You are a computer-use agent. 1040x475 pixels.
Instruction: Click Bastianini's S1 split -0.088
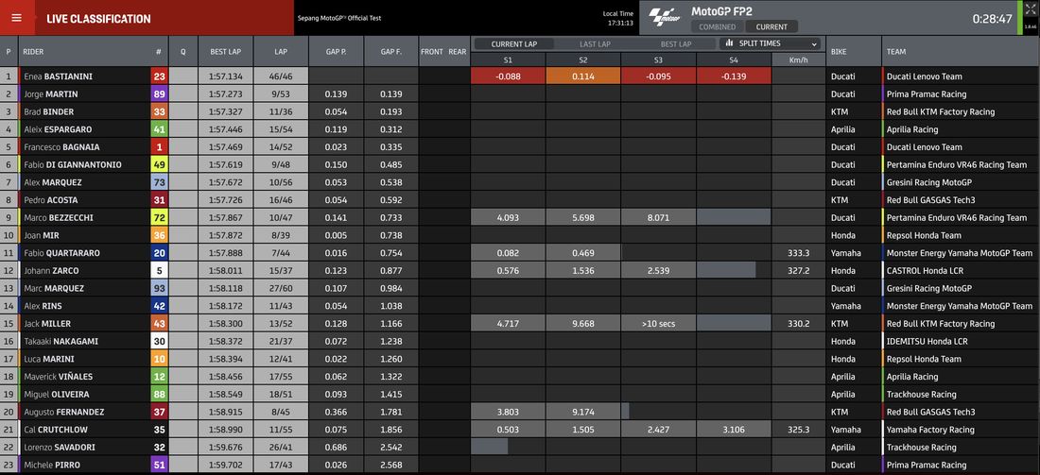point(508,76)
